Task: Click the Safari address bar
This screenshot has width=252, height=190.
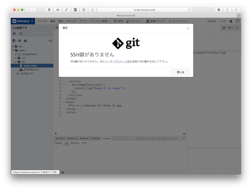Action: tap(144, 10)
